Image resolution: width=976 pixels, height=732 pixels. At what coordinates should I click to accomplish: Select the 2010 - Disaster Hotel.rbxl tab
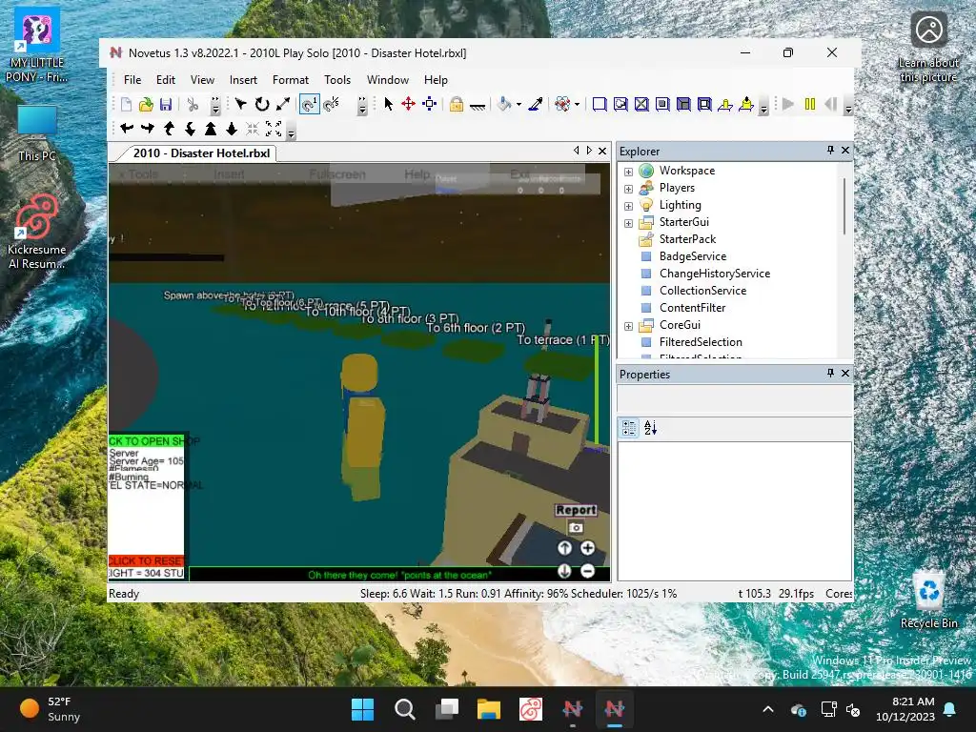coord(201,153)
